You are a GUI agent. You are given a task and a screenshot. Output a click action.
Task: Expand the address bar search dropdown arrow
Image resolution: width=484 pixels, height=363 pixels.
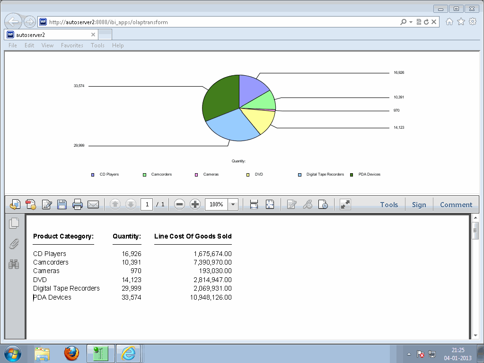pyautogui.click(x=411, y=22)
